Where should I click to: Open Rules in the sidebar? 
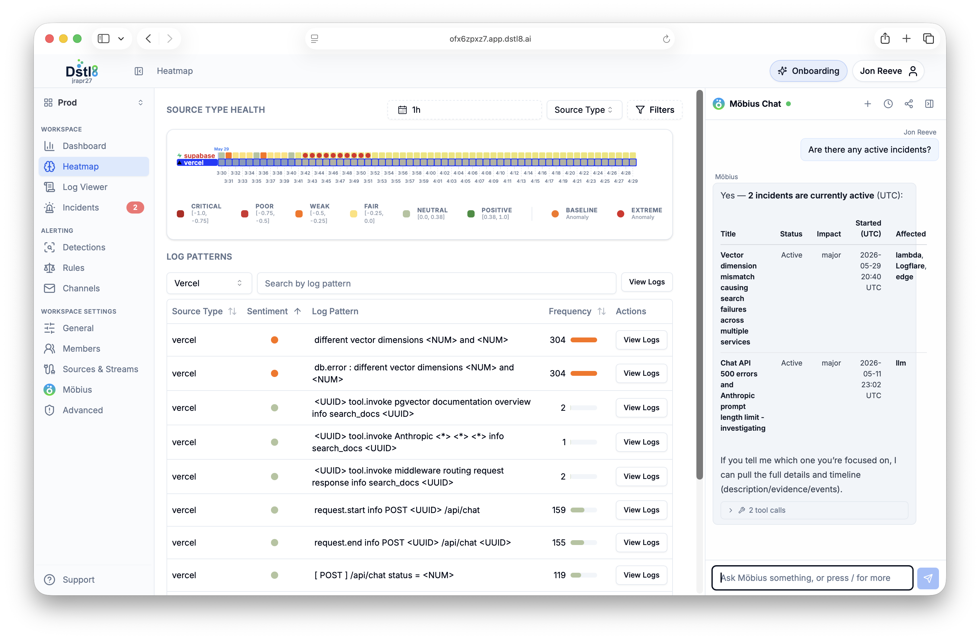click(94, 268)
